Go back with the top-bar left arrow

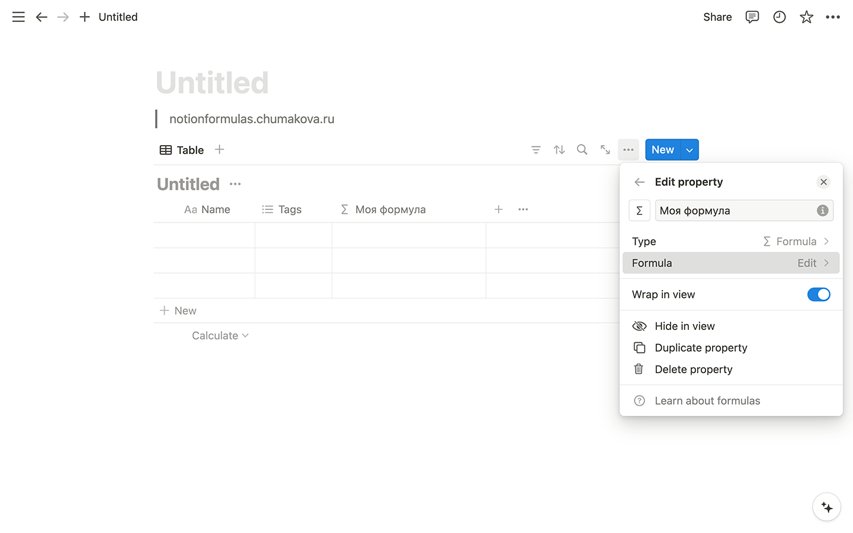tap(41, 17)
